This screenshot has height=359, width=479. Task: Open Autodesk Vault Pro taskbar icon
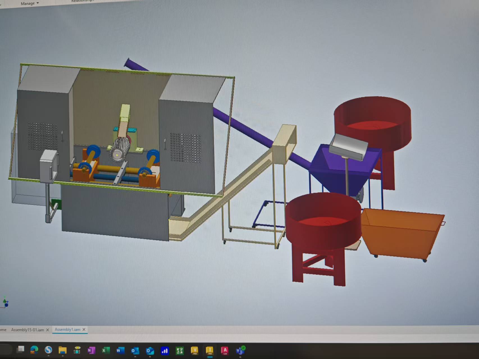(195, 350)
